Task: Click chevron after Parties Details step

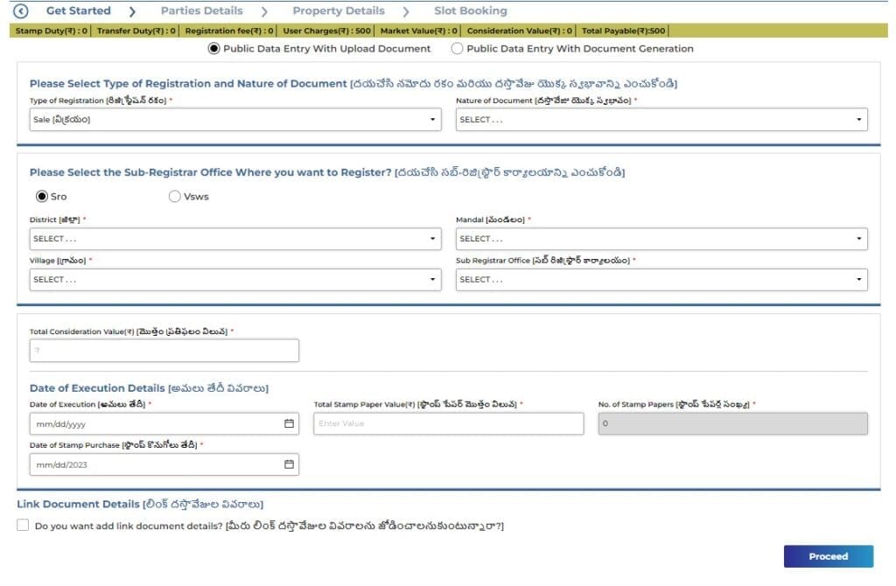Action: point(264,11)
